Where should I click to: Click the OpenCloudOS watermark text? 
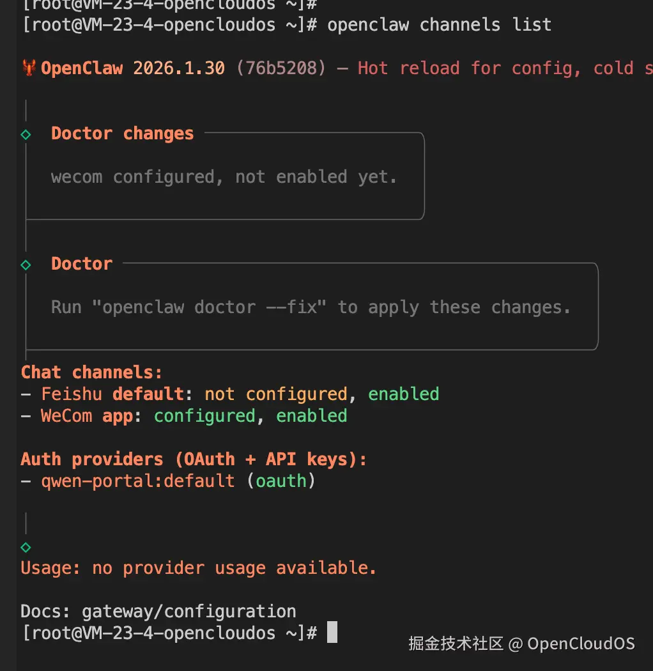580,644
